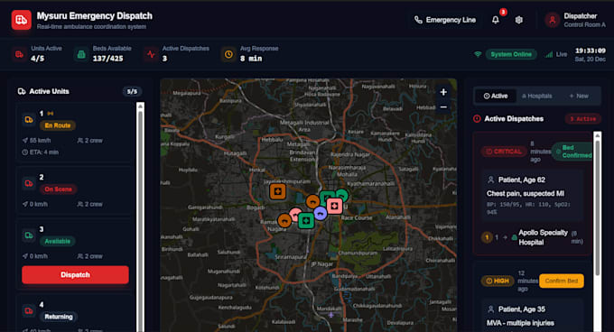Image resolution: width=614 pixels, height=332 pixels.
Task: Zoom out on the map
Action: [x=443, y=107]
